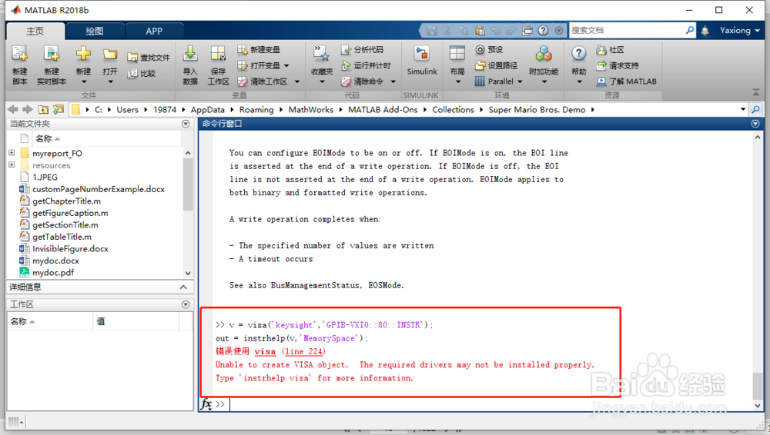Image resolution: width=770 pixels, height=435 pixels.
Task: Open Community (社区) link
Action: coord(610,49)
